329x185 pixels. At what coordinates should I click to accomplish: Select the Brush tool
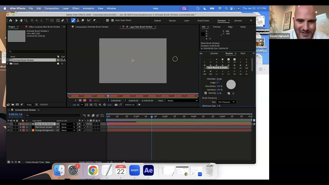(73, 20)
